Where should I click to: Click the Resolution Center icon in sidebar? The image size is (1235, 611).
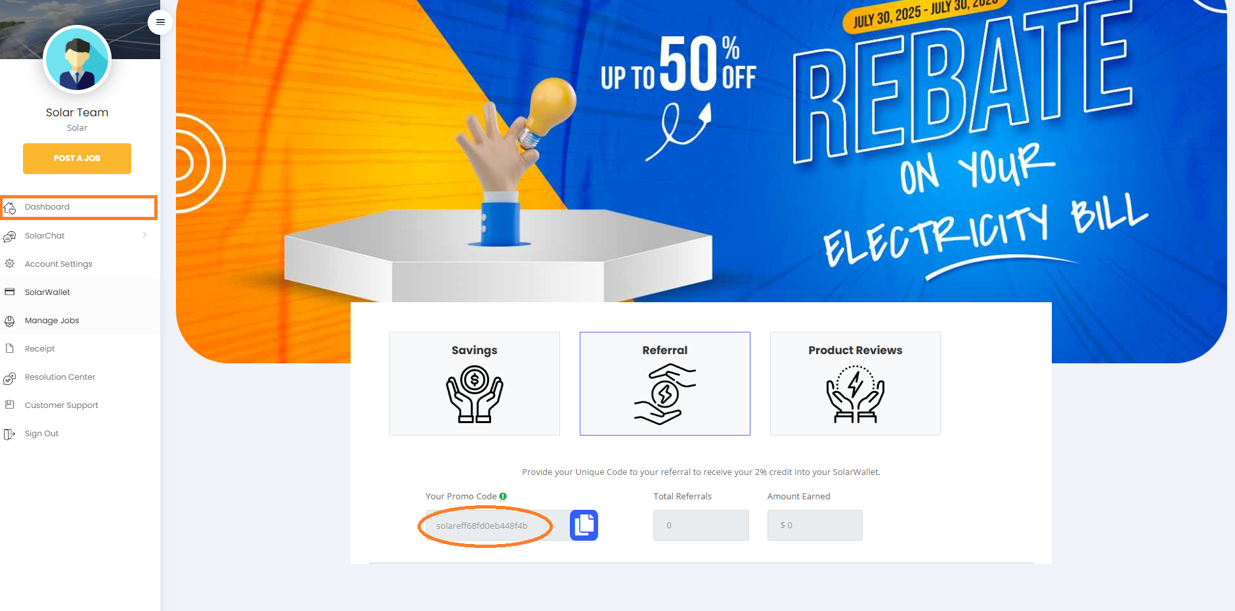[x=9, y=378]
